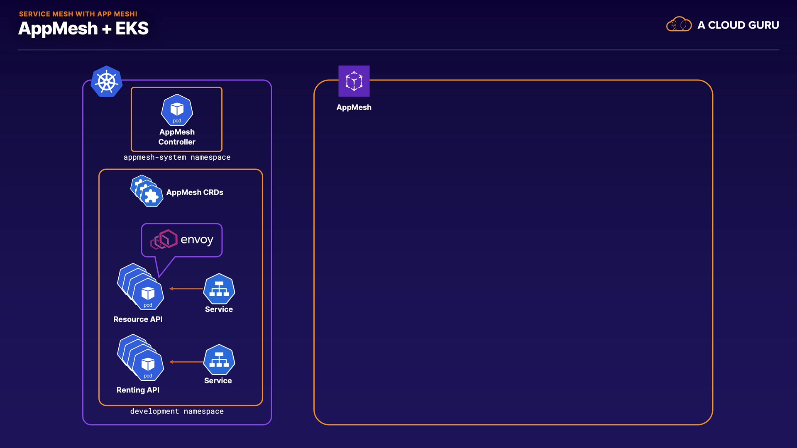Click the Service icon beside Resource API
The width and height of the screenshot is (797, 448).
(x=219, y=289)
